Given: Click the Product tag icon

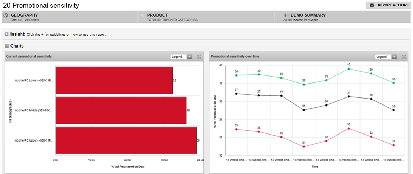Looking at the screenshot, I should tap(142, 15).
